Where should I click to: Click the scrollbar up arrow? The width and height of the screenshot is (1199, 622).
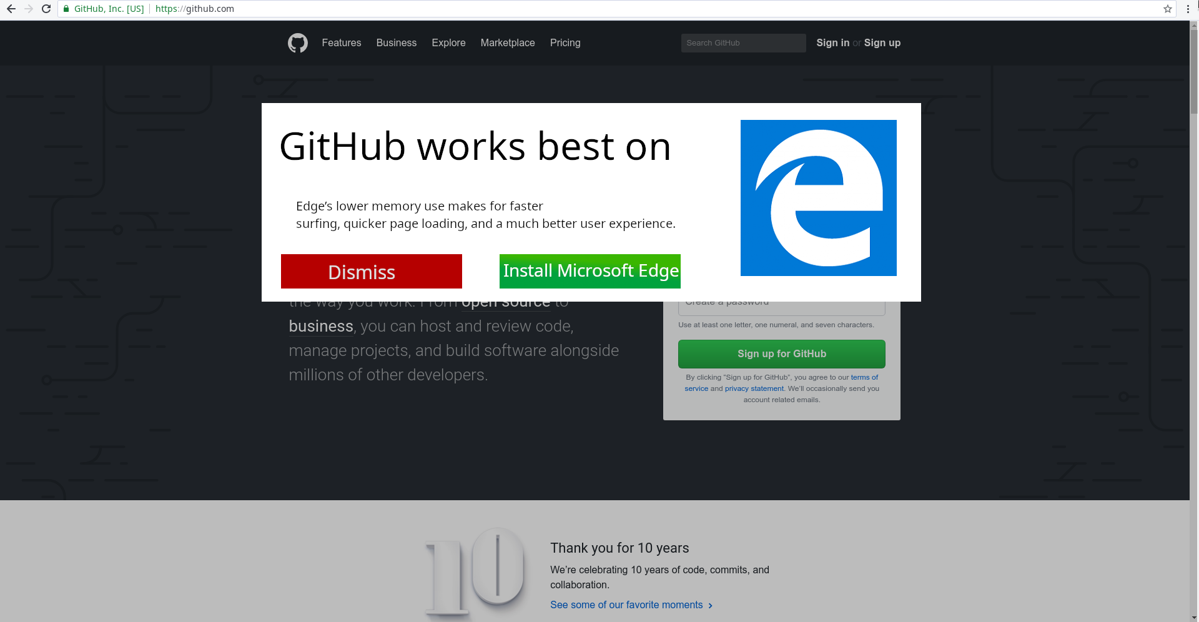pyautogui.click(x=1194, y=26)
